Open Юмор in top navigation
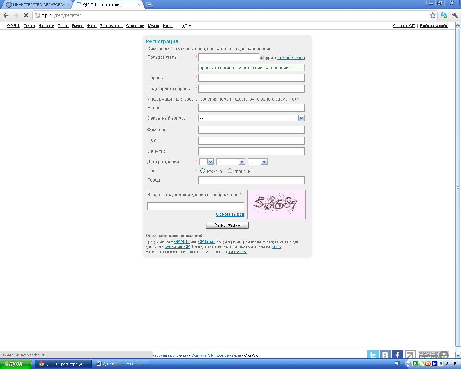Image resolution: width=461 pixels, height=369 pixels. pos(153,26)
